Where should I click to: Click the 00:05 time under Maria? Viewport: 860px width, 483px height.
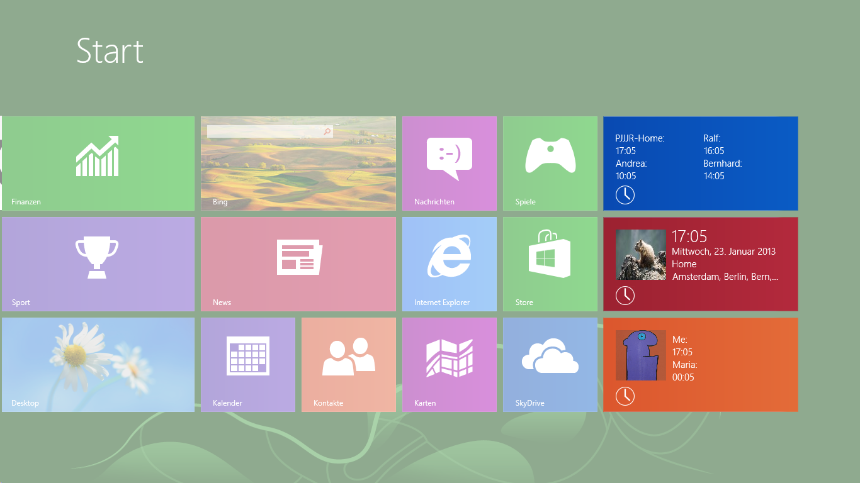682,377
